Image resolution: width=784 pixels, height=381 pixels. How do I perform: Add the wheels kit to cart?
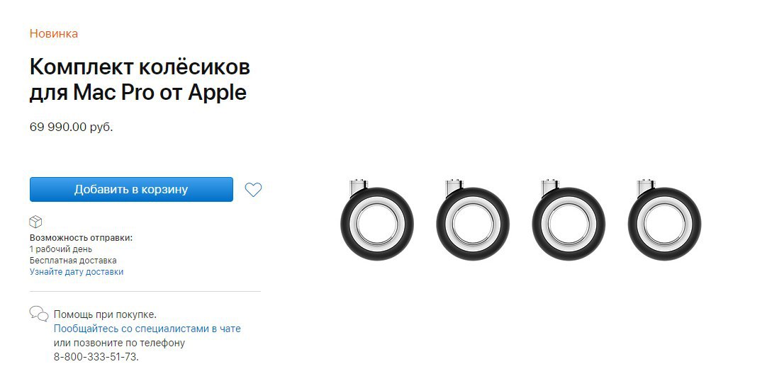(x=131, y=189)
